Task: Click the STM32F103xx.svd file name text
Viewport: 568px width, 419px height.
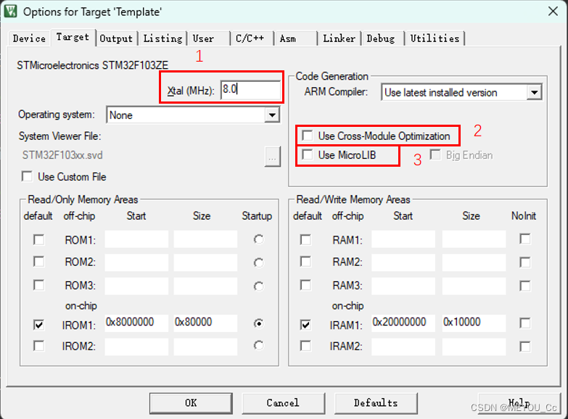Action: 62,155
